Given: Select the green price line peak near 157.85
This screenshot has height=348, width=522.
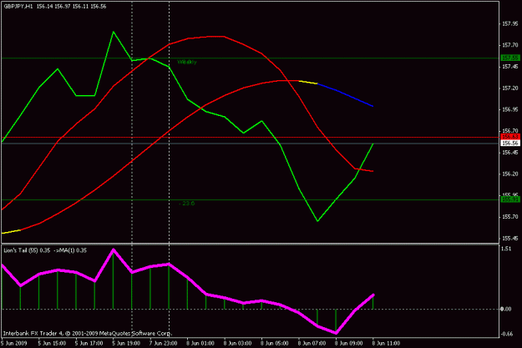Looking at the screenshot, I should click(x=114, y=32).
